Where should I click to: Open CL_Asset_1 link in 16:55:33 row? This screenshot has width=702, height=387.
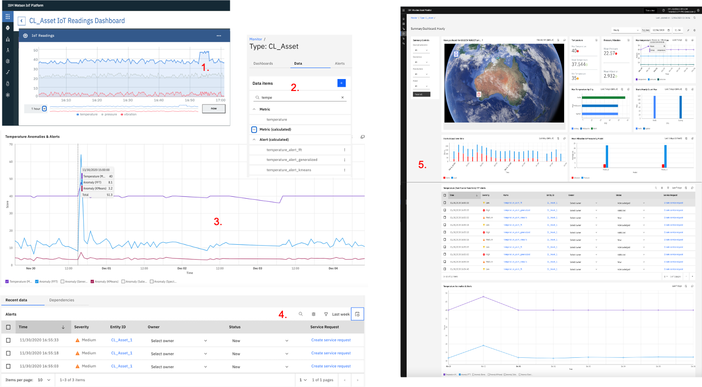tap(122, 340)
